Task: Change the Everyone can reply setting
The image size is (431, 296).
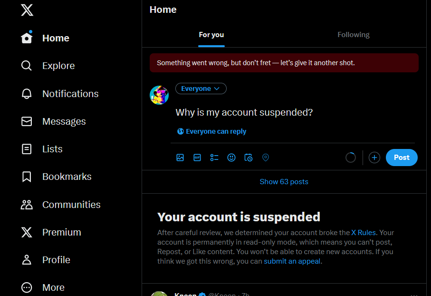Action: (211, 131)
